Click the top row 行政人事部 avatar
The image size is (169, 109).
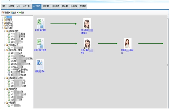pyautogui.click(x=87, y=24)
